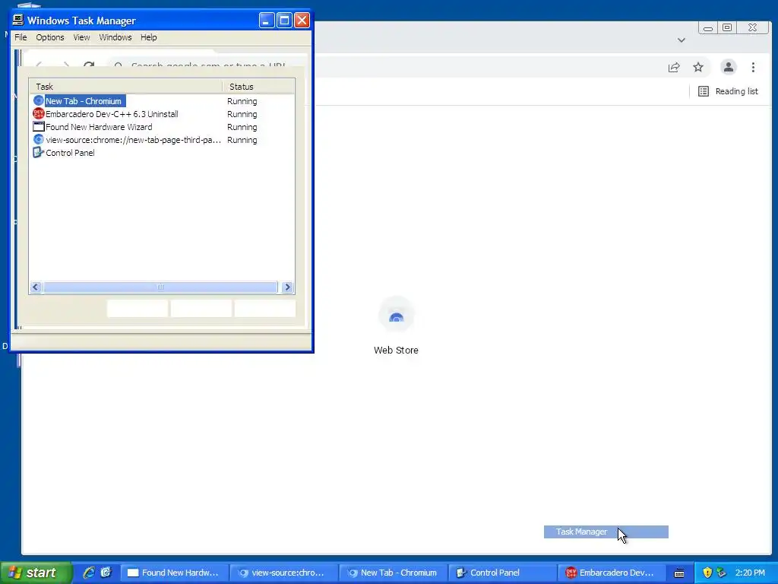
Task: Sort by the Status column header
Action: 258,87
